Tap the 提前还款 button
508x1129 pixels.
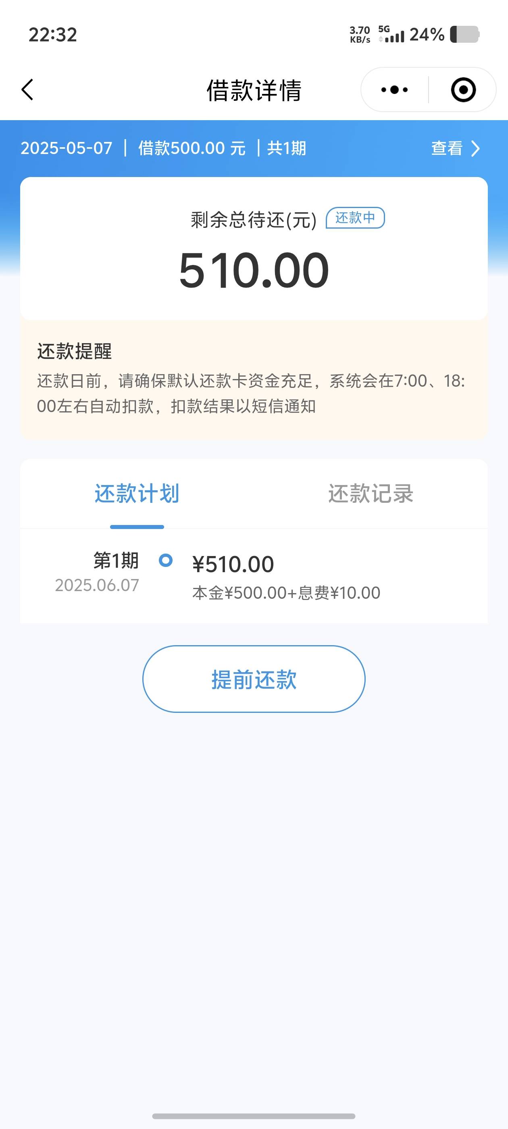(x=254, y=679)
